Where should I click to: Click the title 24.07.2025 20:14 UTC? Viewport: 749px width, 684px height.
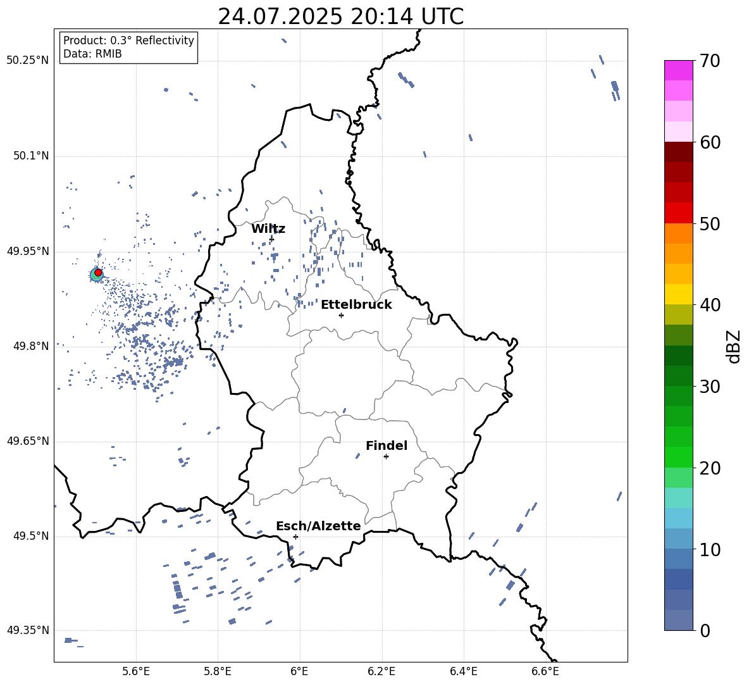340,16
